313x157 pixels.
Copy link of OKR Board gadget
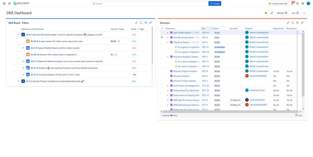(x=151, y=23)
